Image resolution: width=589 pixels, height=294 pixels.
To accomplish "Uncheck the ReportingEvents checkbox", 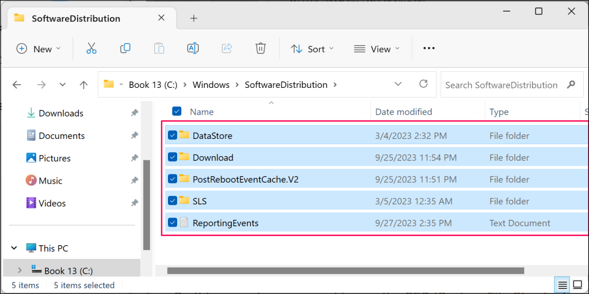I will click(x=173, y=223).
